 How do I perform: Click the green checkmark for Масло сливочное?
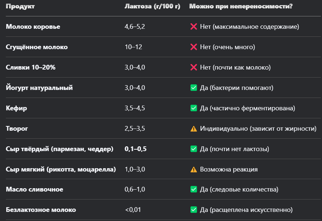193,189
